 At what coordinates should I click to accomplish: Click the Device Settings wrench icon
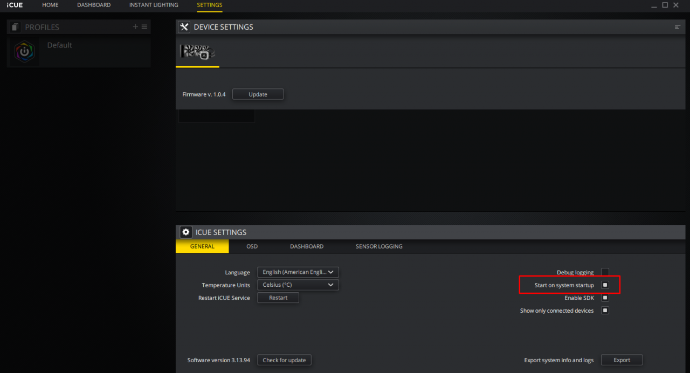click(x=184, y=27)
